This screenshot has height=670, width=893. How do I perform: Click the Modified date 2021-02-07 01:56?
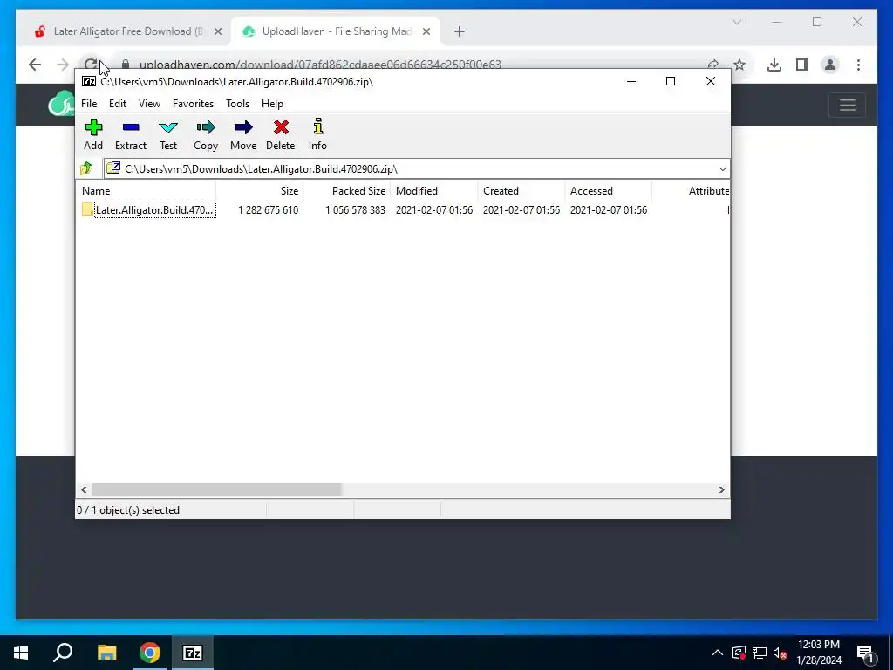434,210
